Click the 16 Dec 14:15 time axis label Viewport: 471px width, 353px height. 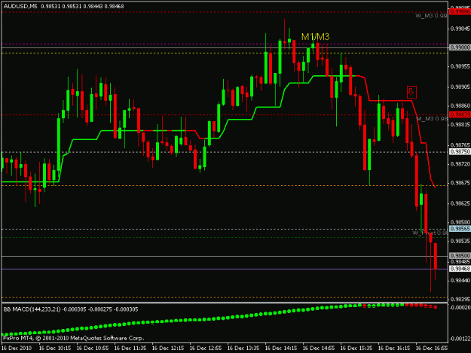coord(281,348)
